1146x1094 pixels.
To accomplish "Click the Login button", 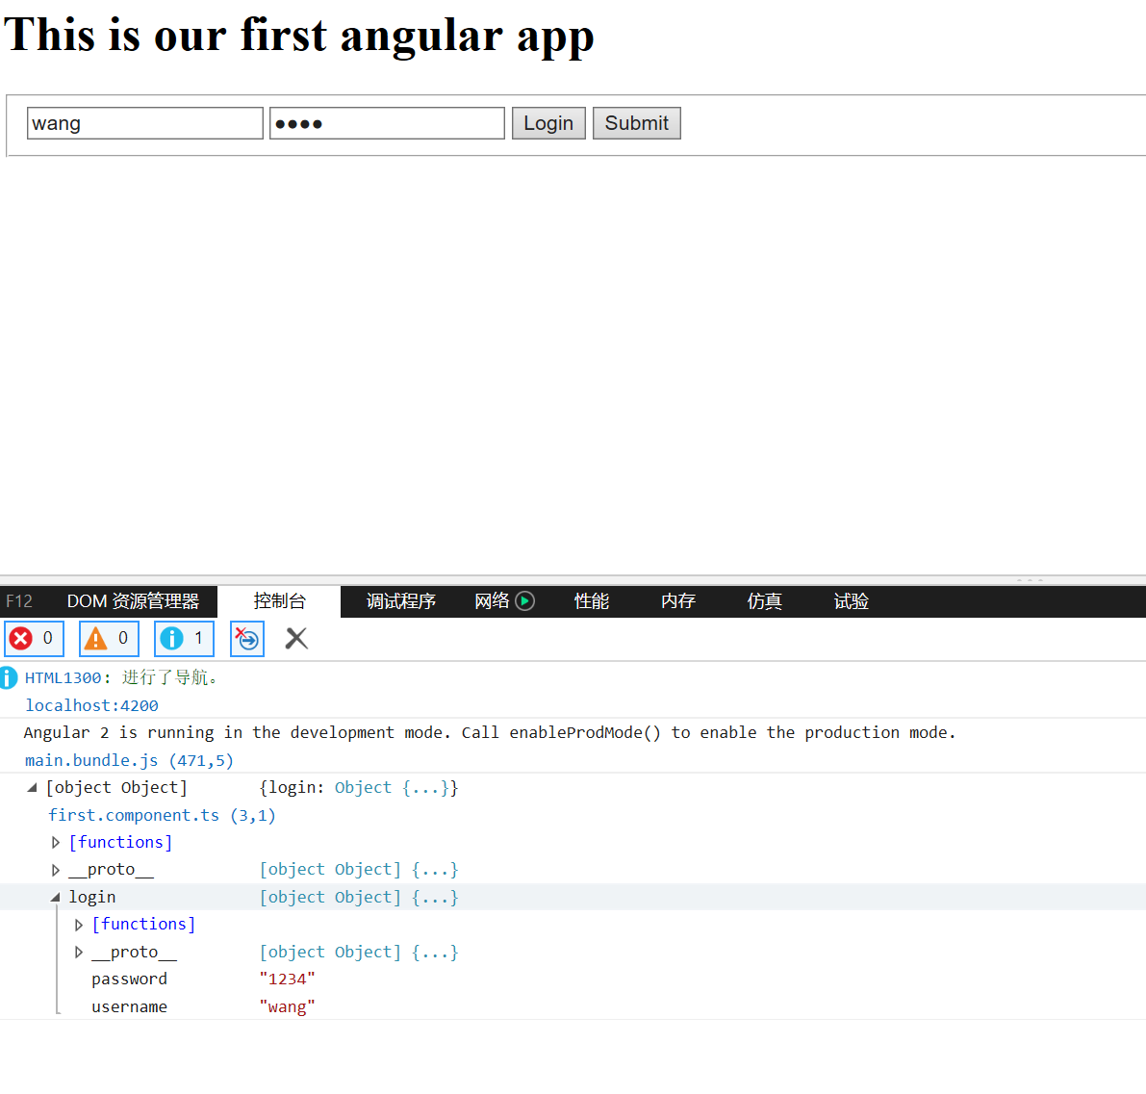I will (x=548, y=123).
